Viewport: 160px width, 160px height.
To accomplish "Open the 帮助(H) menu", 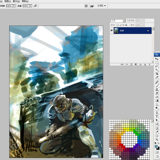I will (25, 1).
